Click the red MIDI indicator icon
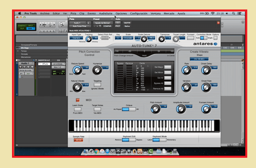Screen dimensions: 256x168 (78, 100)
